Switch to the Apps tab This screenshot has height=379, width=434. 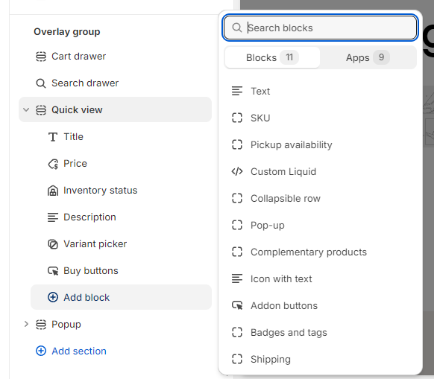tap(368, 57)
